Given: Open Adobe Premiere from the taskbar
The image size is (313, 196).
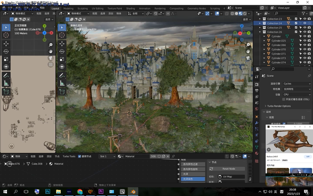Looking at the screenshot, I should coord(101,192).
